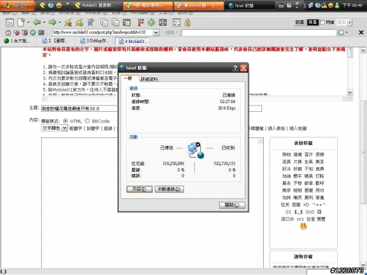Select the 前景 foreground color button

(299, 22)
